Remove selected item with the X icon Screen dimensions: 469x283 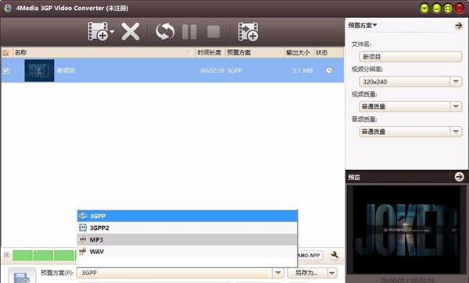tap(131, 31)
